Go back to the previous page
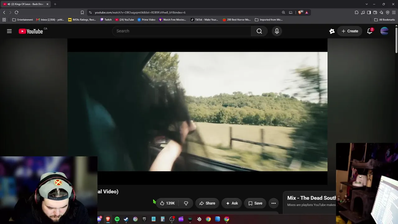Image resolution: width=398 pixels, height=224 pixels. tap(4, 12)
